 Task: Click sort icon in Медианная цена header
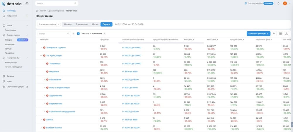coord(271,40)
